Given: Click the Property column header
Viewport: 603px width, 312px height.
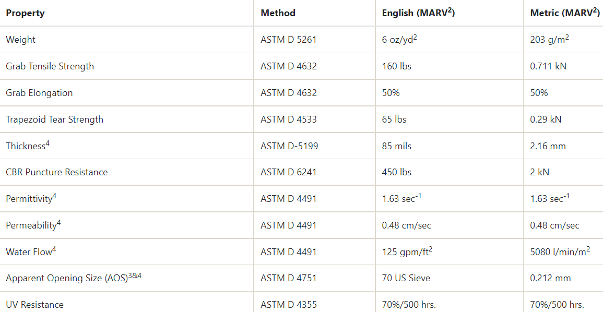Looking at the screenshot, I should click(26, 13).
